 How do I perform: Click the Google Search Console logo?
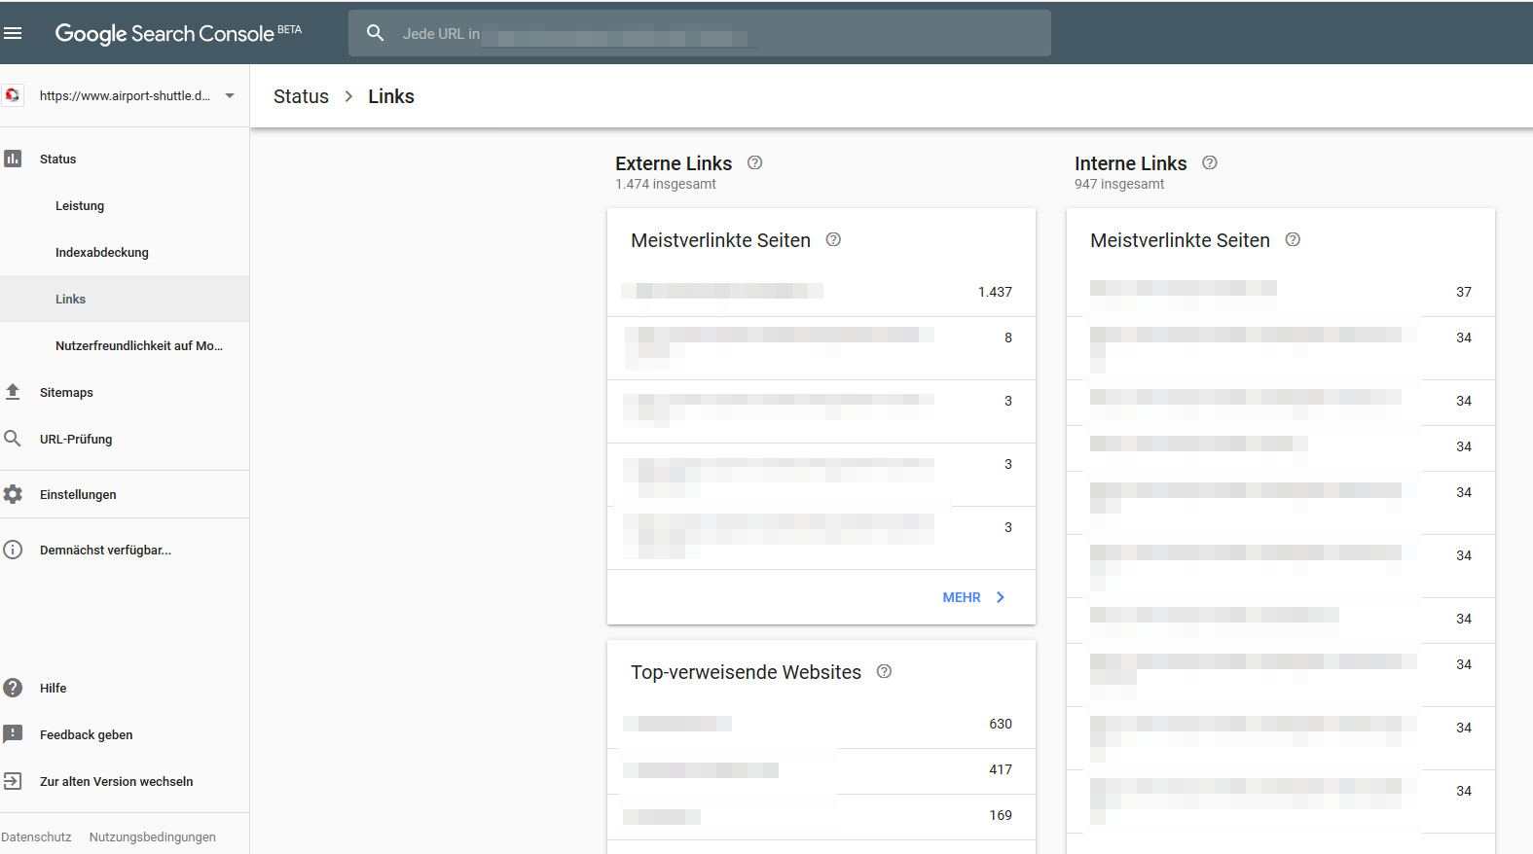coord(178,33)
